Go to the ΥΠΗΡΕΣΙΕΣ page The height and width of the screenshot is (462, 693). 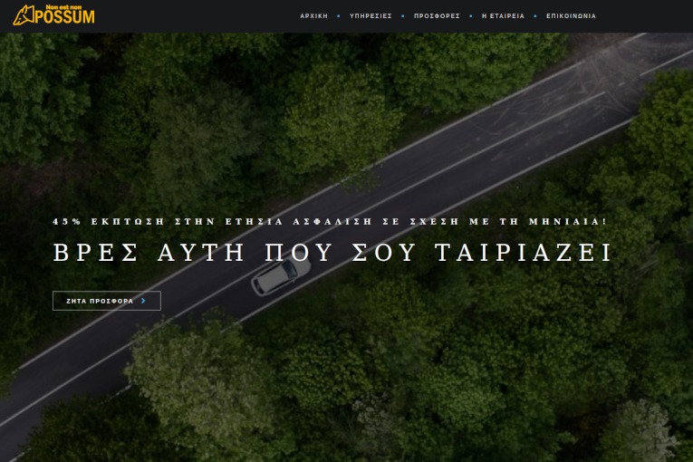pyautogui.click(x=371, y=16)
